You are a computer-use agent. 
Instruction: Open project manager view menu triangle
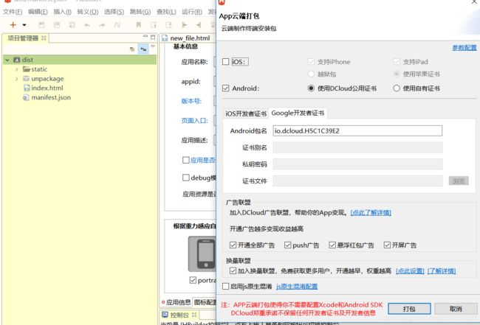point(153,46)
